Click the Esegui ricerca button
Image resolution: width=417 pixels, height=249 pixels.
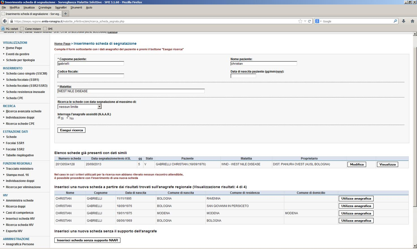[x=71, y=130]
